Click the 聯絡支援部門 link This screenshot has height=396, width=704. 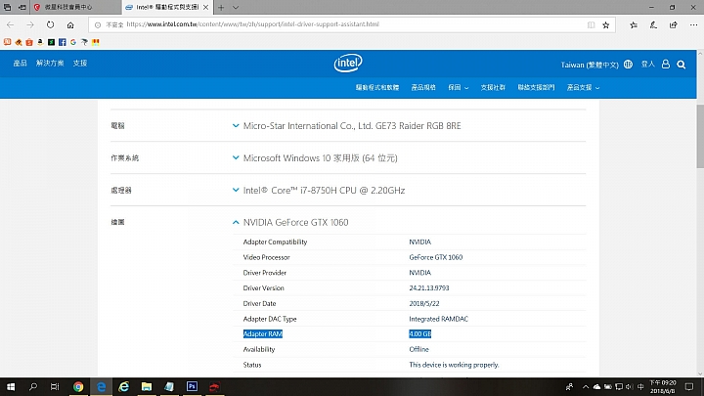click(x=536, y=88)
